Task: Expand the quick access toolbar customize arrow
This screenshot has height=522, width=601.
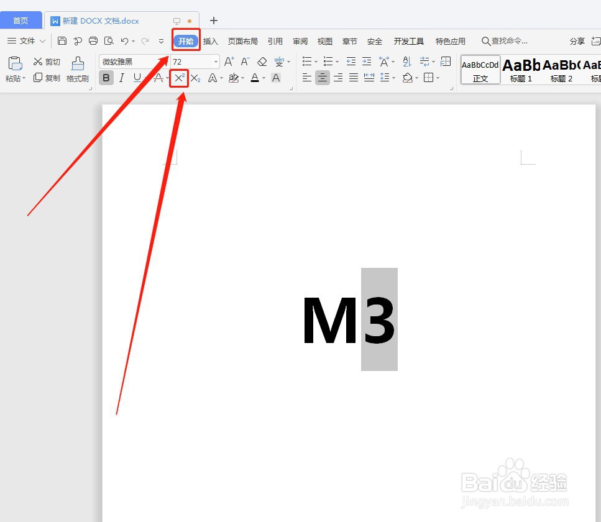Action: 161,41
